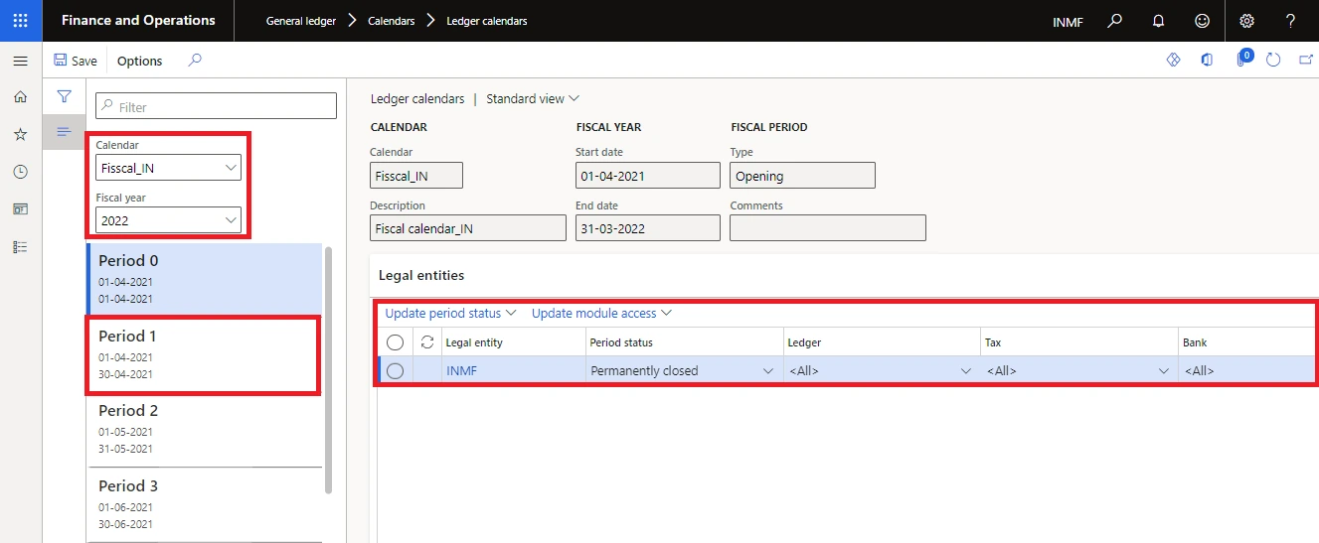The width and height of the screenshot is (1319, 543).
Task: Open the app launcher waffle icon
Action: 21,20
